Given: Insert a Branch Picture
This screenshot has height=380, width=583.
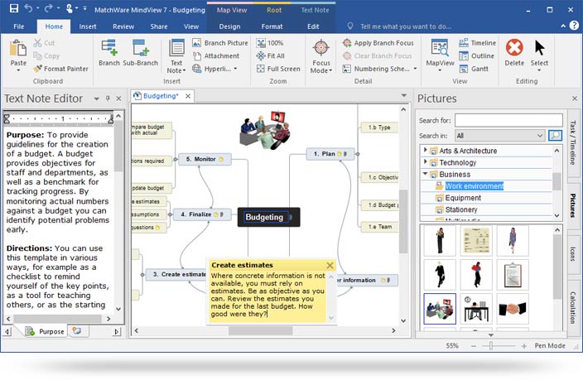Looking at the screenshot, I should click(x=220, y=43).
